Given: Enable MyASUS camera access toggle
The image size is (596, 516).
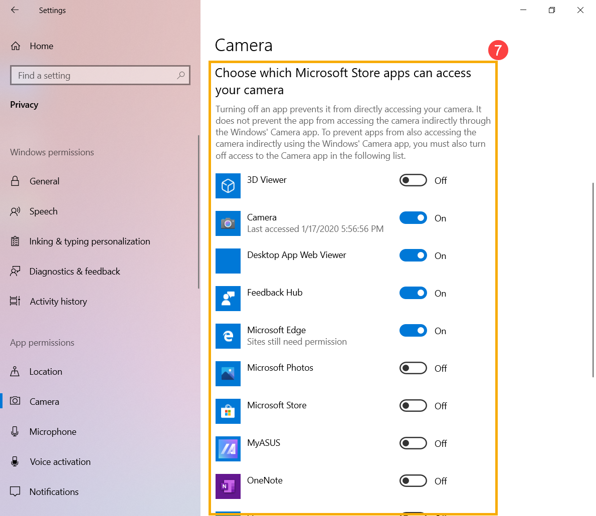Looking at the screenshot, I should pyautogui.click(x=413, y=443).
